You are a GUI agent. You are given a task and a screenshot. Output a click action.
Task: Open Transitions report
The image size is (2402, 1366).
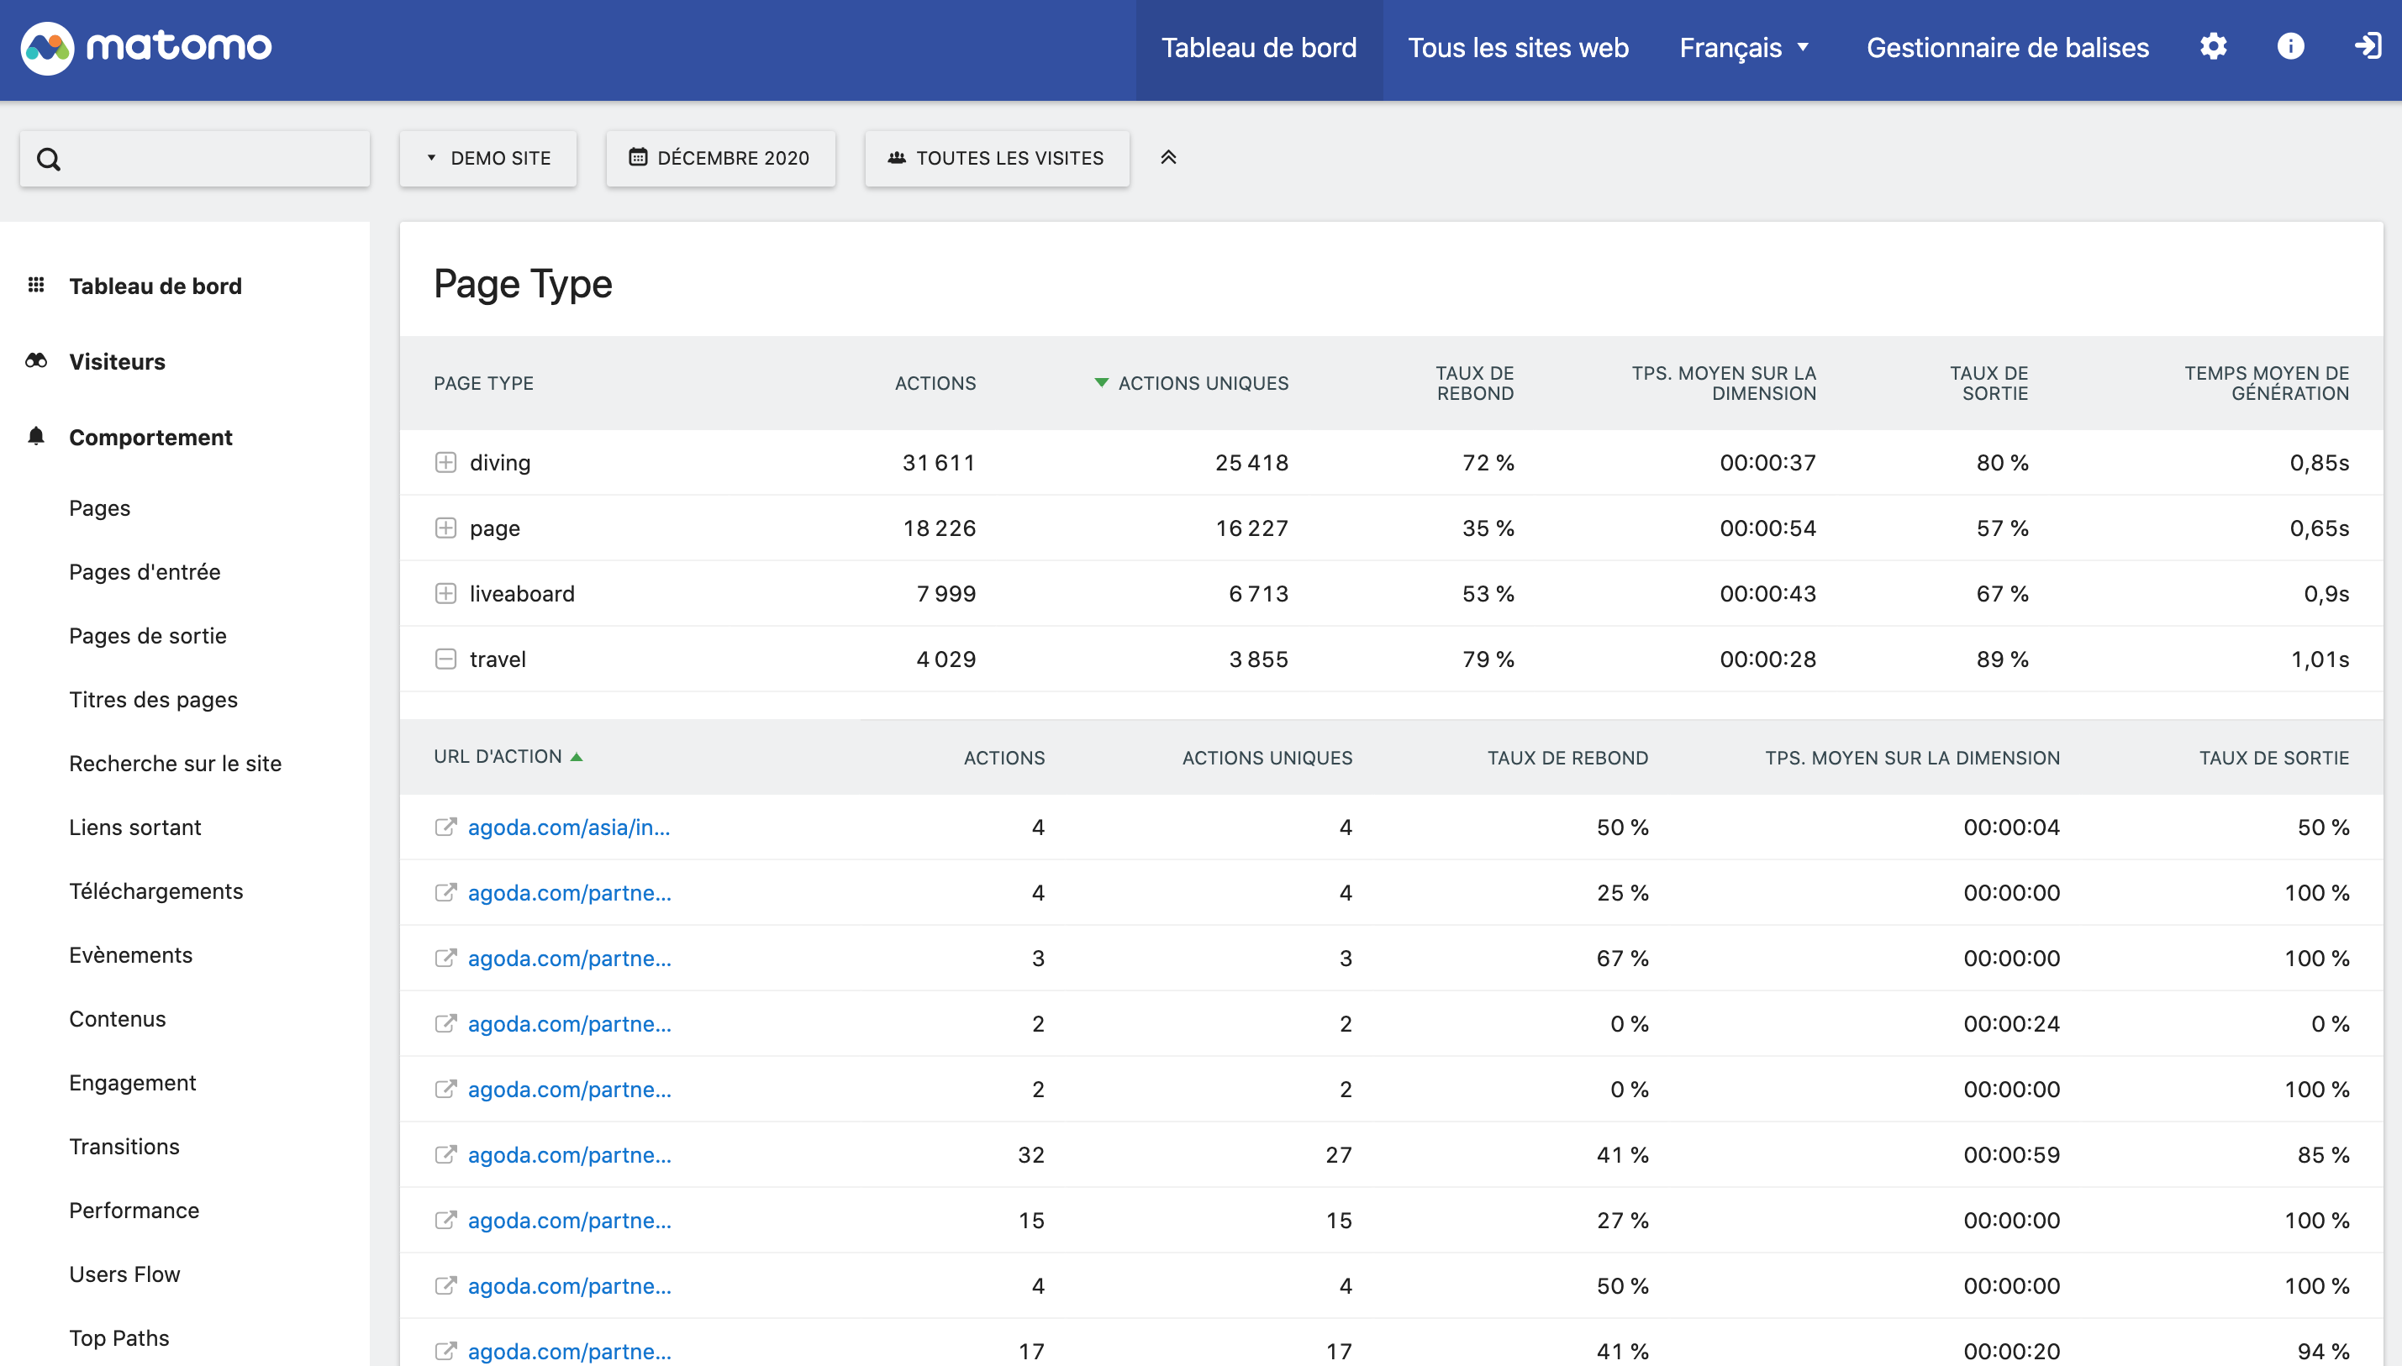tap(124, 1147)
